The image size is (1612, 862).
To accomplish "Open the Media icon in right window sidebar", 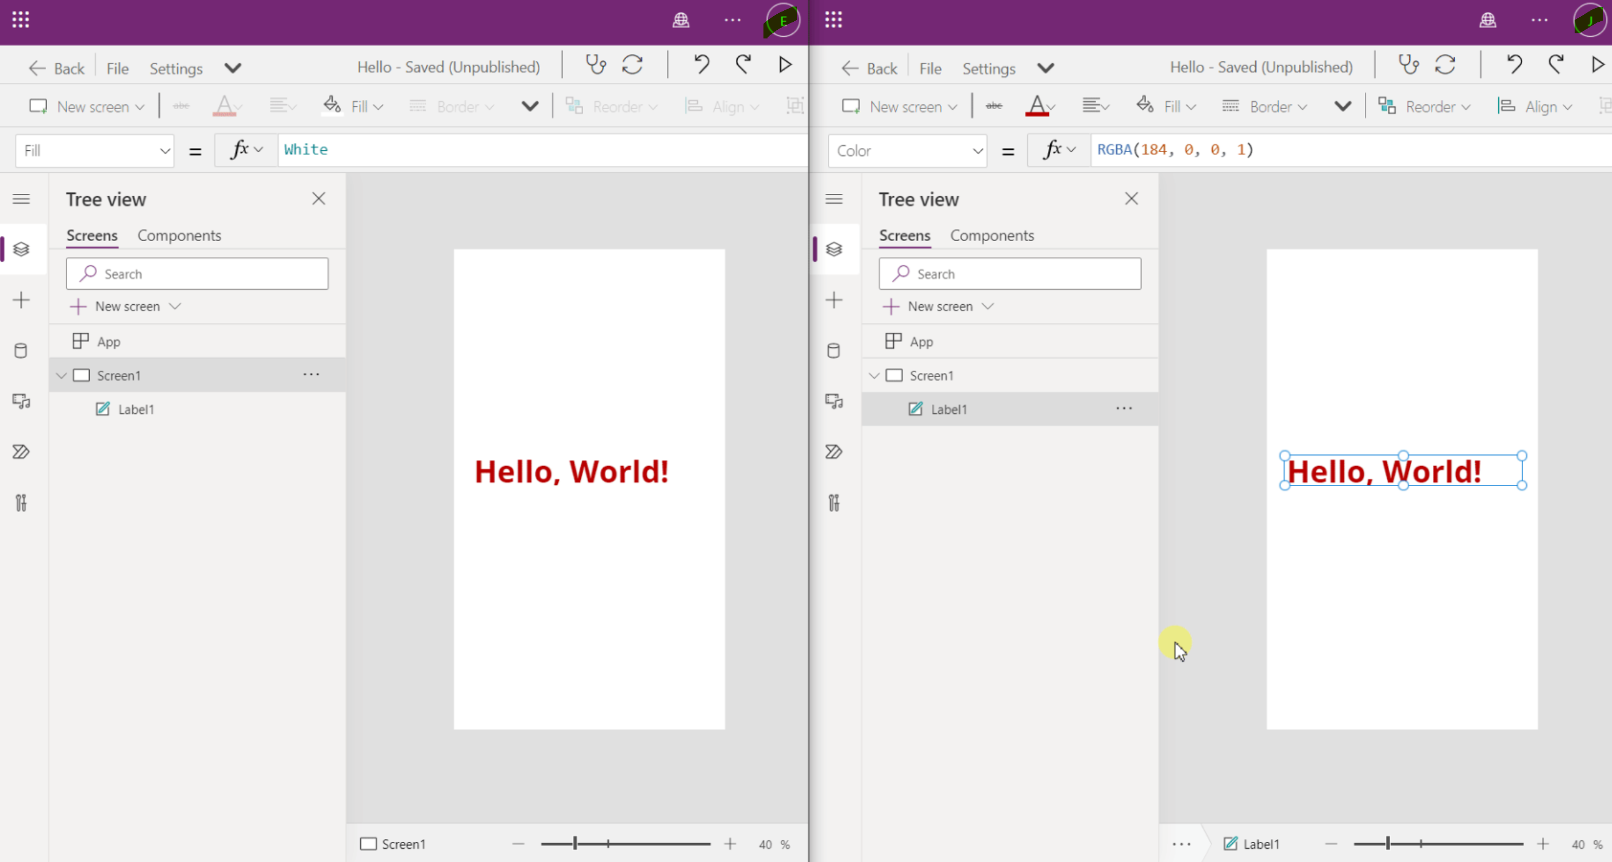I will 834,401.
